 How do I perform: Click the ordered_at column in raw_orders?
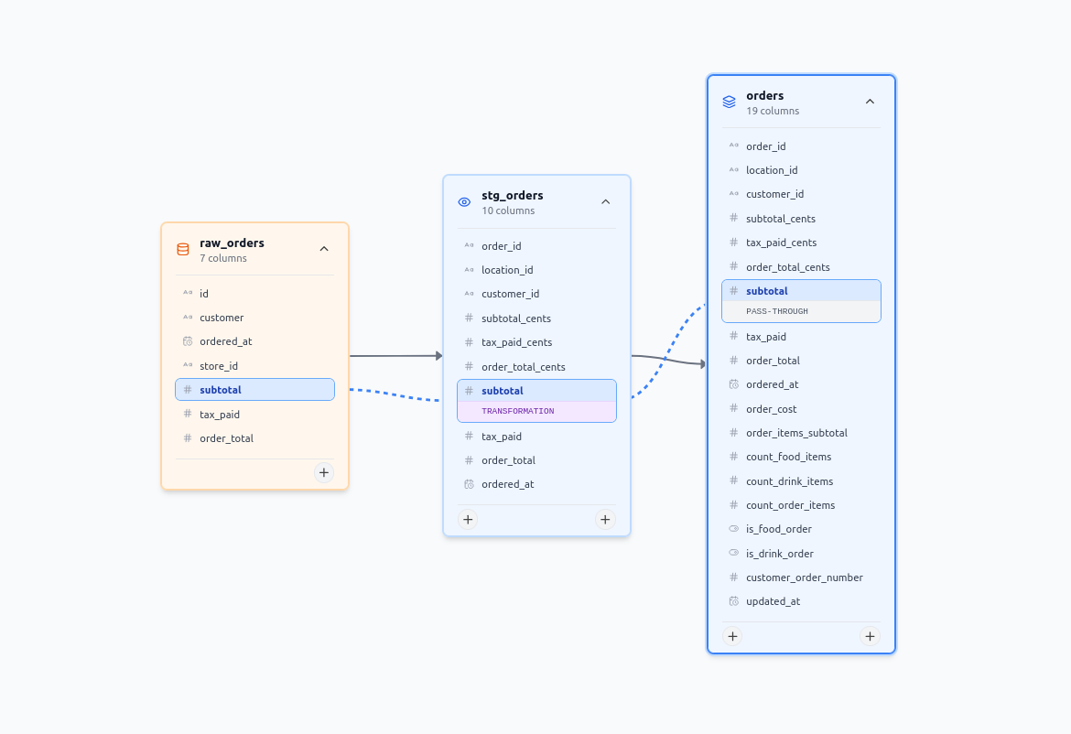[x=225, y=341]
